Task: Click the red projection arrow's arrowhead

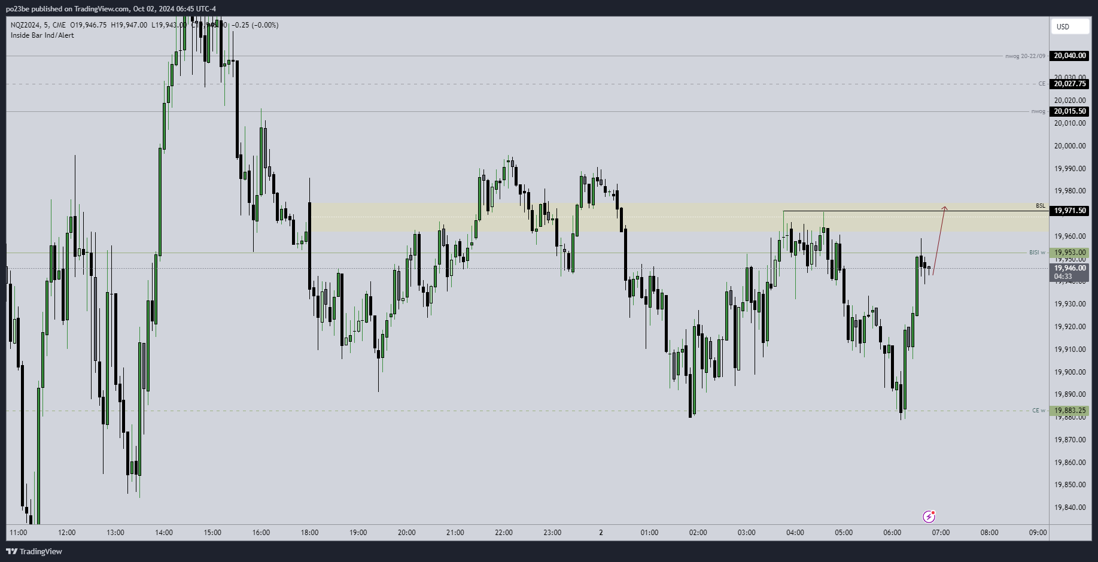Action: tap(945, 208)
